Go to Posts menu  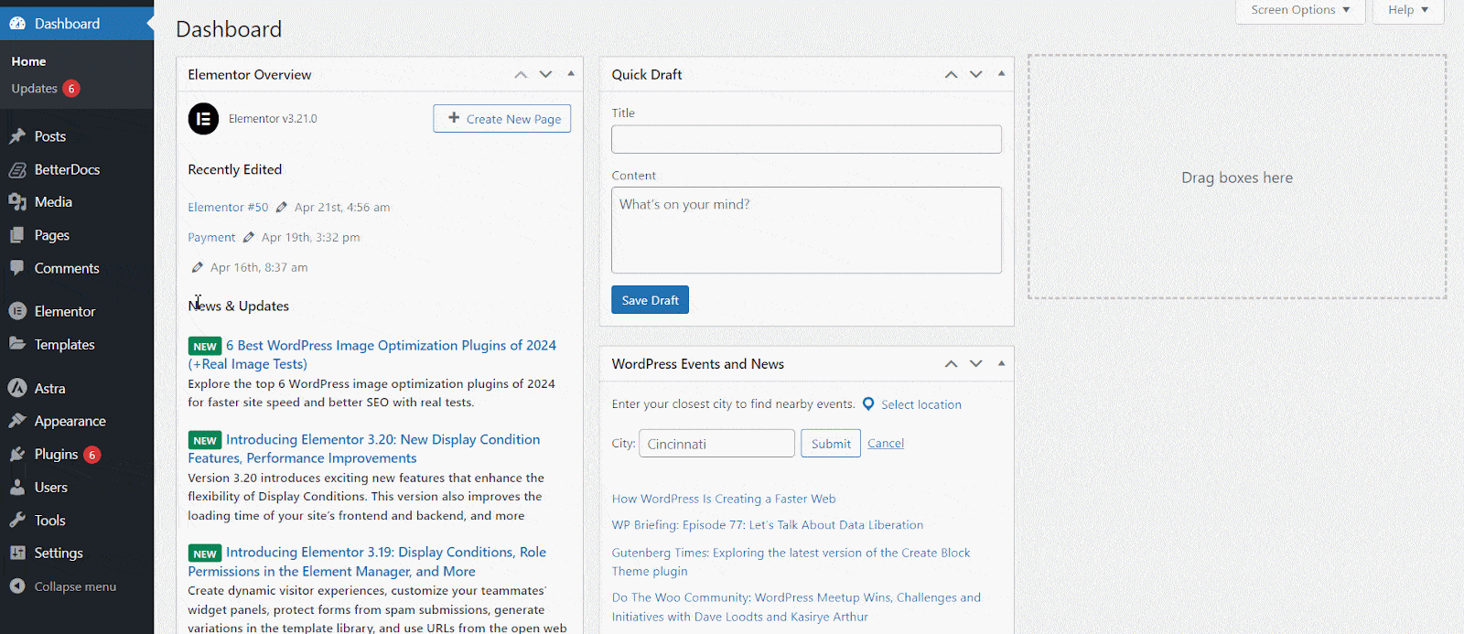[x=50, y=136]
